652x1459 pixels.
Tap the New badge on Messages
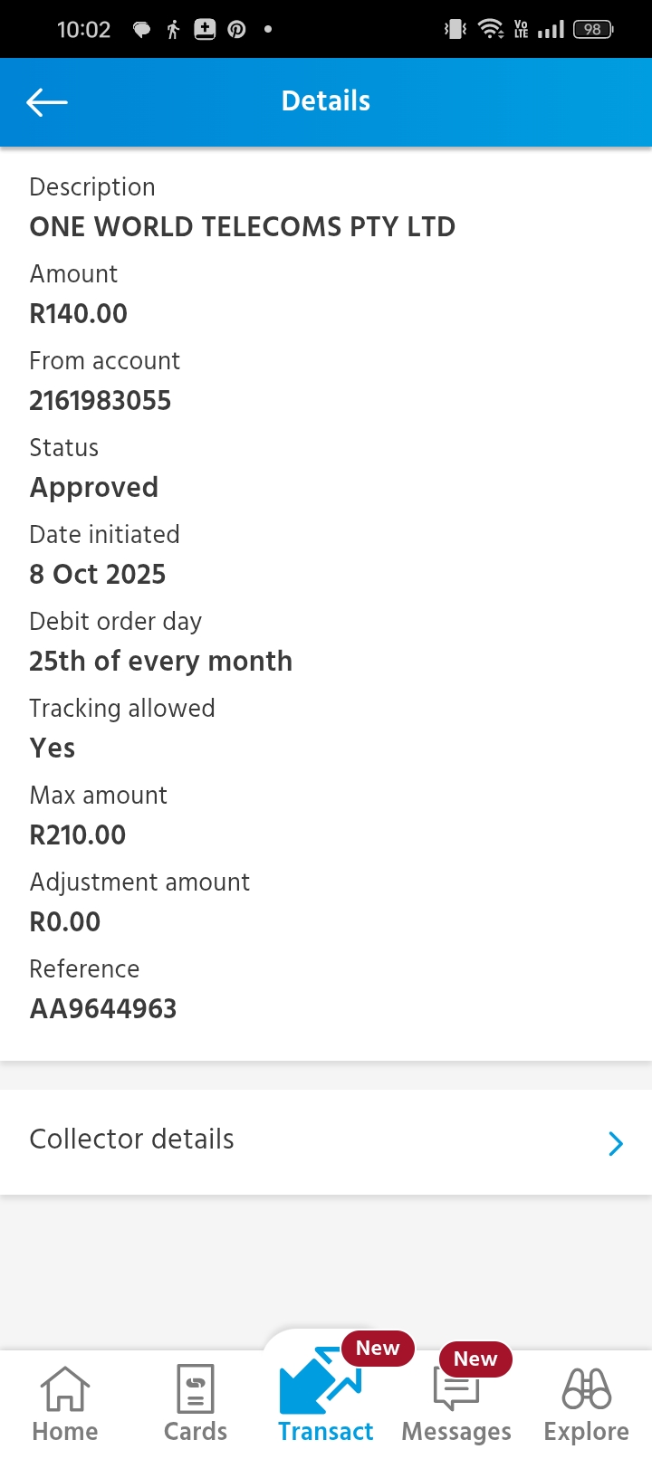(x=475, y=1359)
